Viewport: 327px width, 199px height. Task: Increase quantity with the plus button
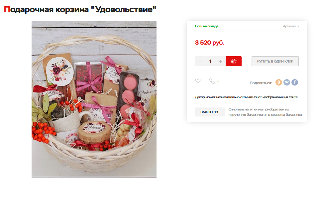[x=220, y=61]
